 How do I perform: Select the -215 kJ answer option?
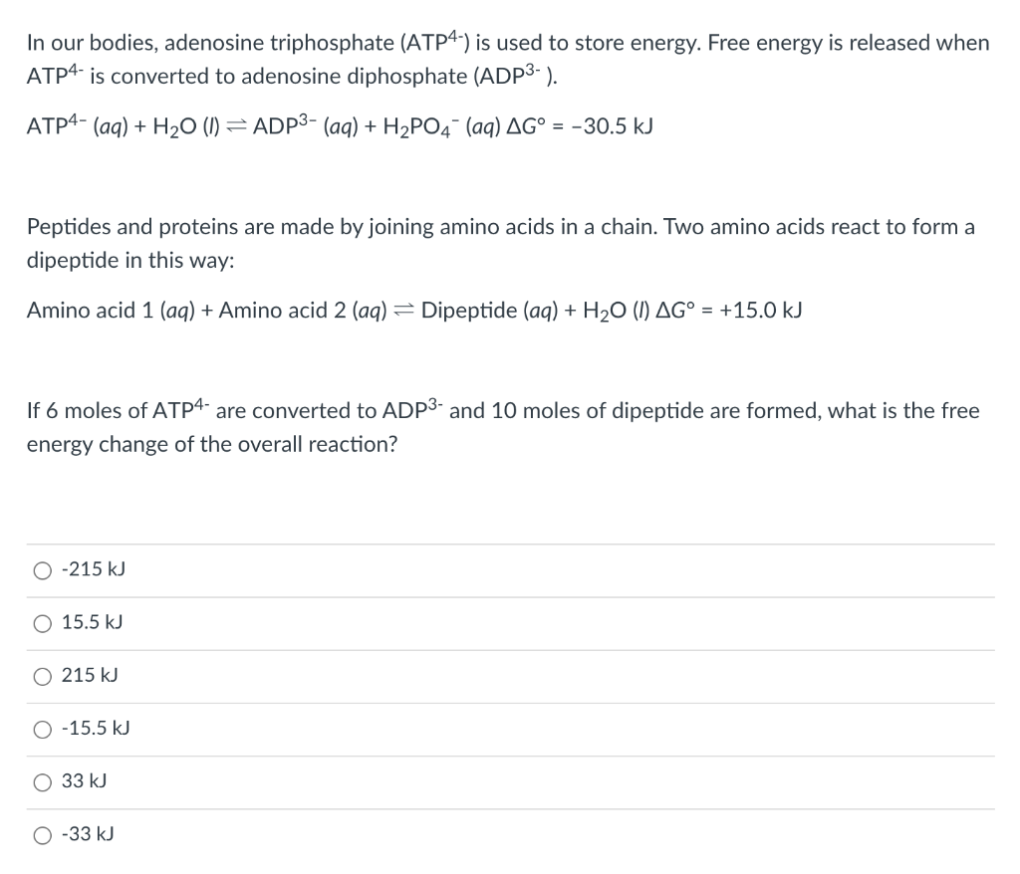pyautogui.click(x=43, y=569)
